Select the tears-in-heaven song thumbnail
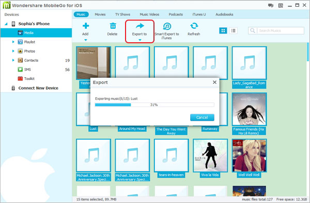Viewport: 310px width, 203px height. (x=171, y=156)
